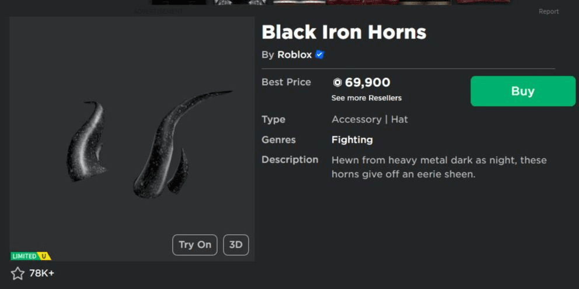The image size is (579, 289).
Task: Click the large right horn in preview
Action: tap(176, 144)
